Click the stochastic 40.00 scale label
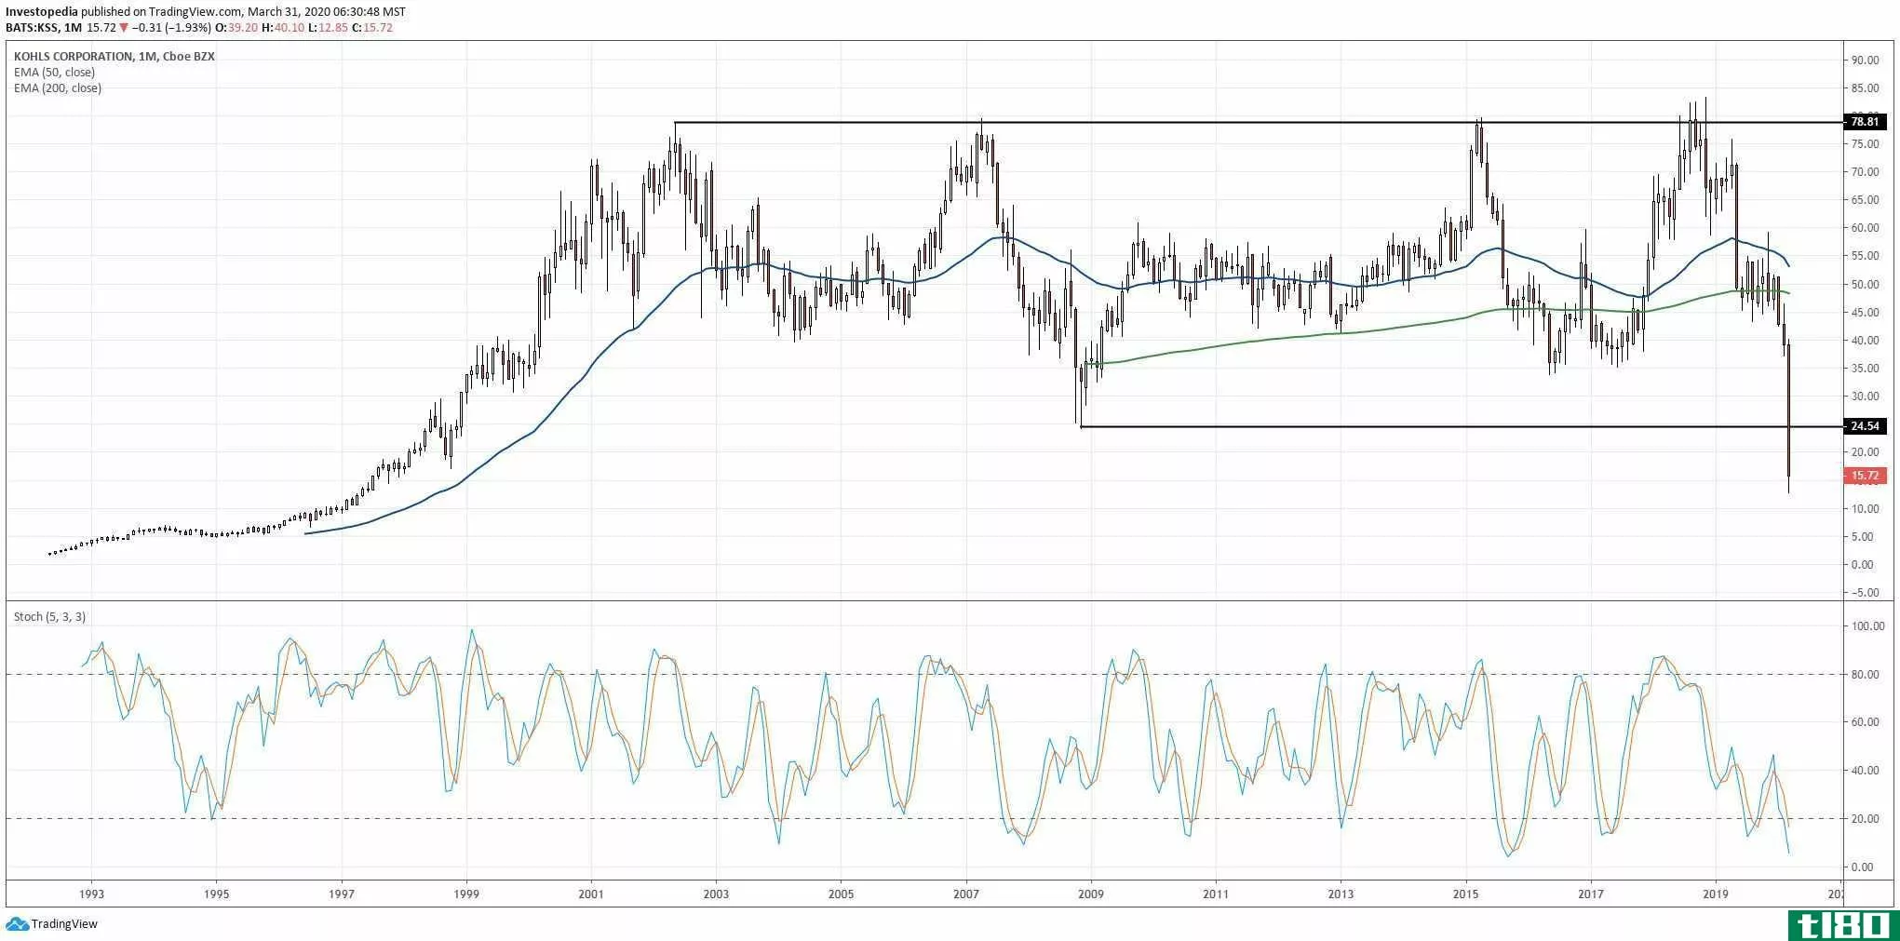The image size is (1900, 941). click(x=1865, y=771)
